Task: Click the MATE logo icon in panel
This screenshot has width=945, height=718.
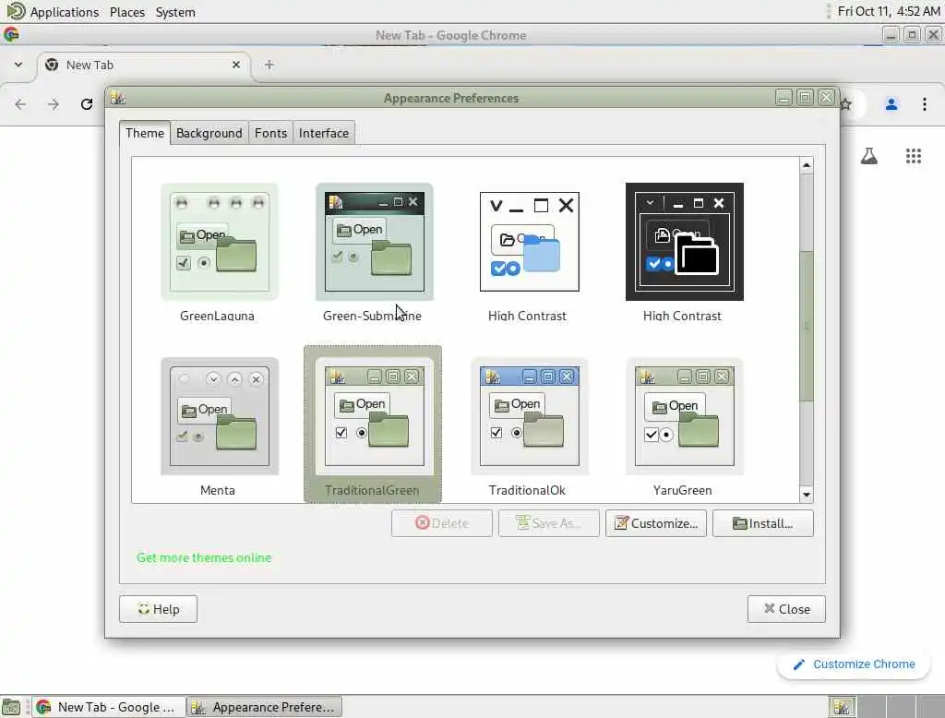Action: tap(16, 11)
